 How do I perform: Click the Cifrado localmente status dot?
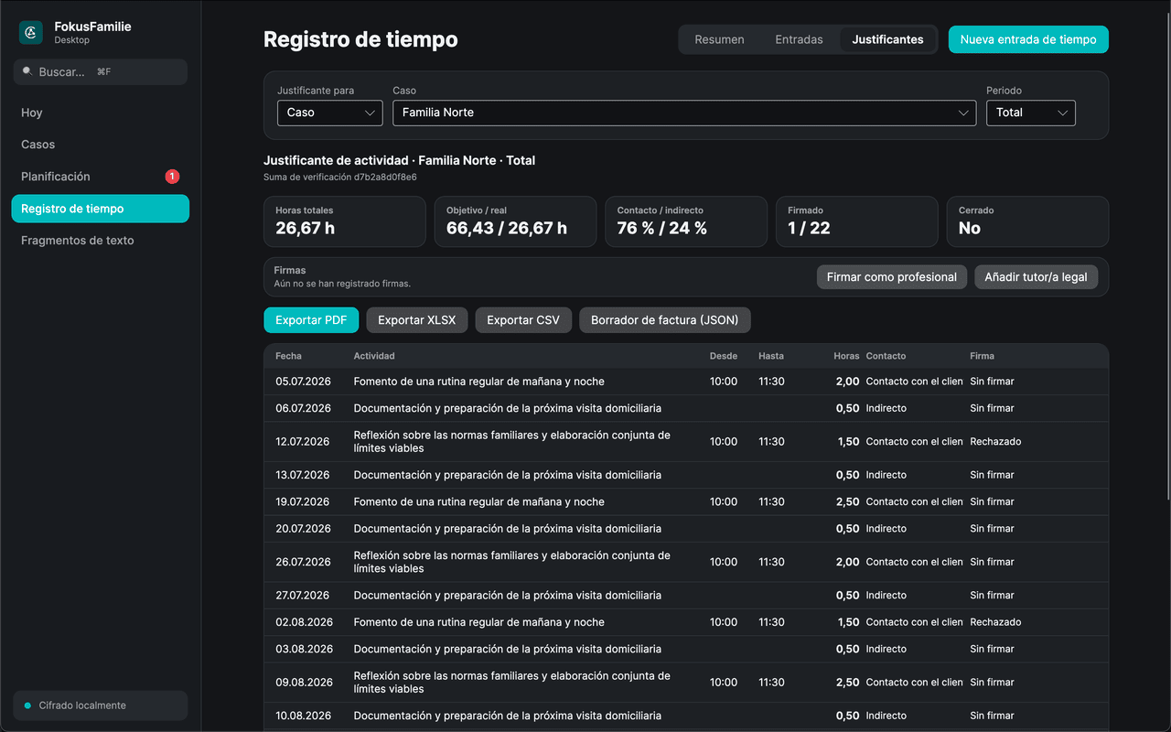pos(27,705)
